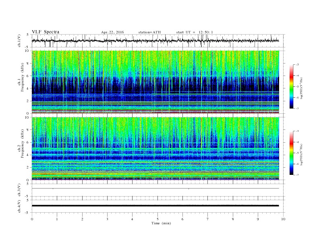The height and width of the screenshot is (246, 319).
Task: Click time-axis tick label "8"
Action: point(233,219)
